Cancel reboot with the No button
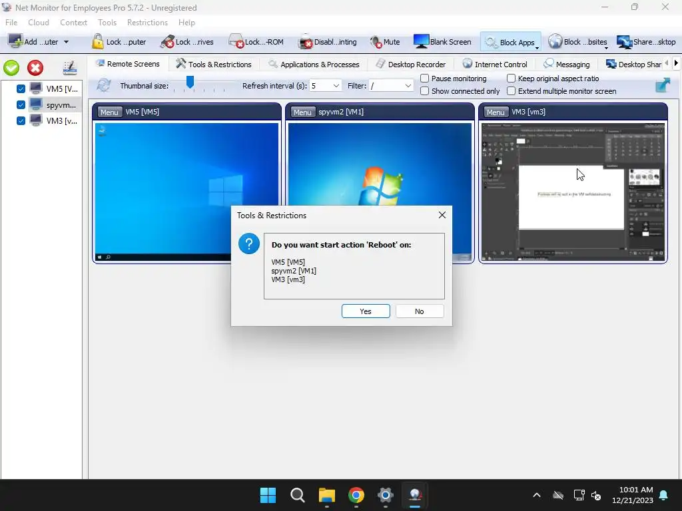682x511 pixels. pyautogui.click(x=420, y=311)
